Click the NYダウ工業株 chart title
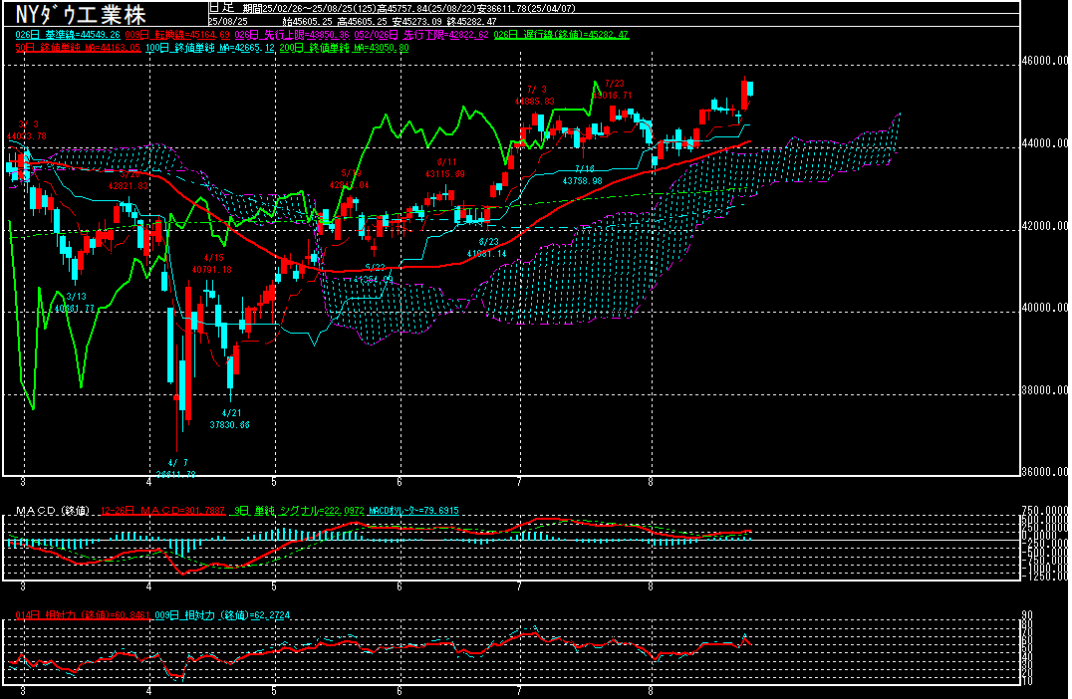 coord(80,14)
